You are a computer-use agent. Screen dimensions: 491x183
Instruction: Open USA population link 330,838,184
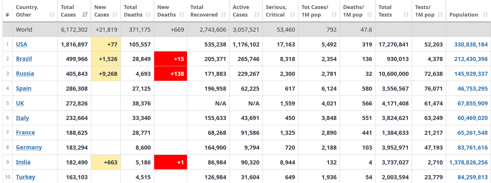(x=471, y=44)
